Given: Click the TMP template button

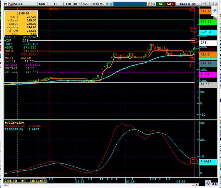Looking at the screenshot, I should coord(101,4).
